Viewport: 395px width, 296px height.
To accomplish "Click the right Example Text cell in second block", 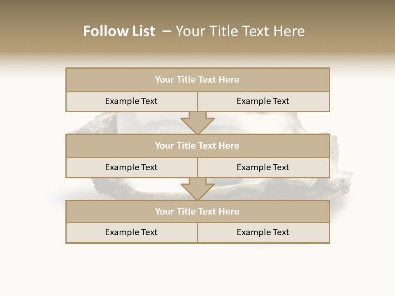I will point(263,167).
